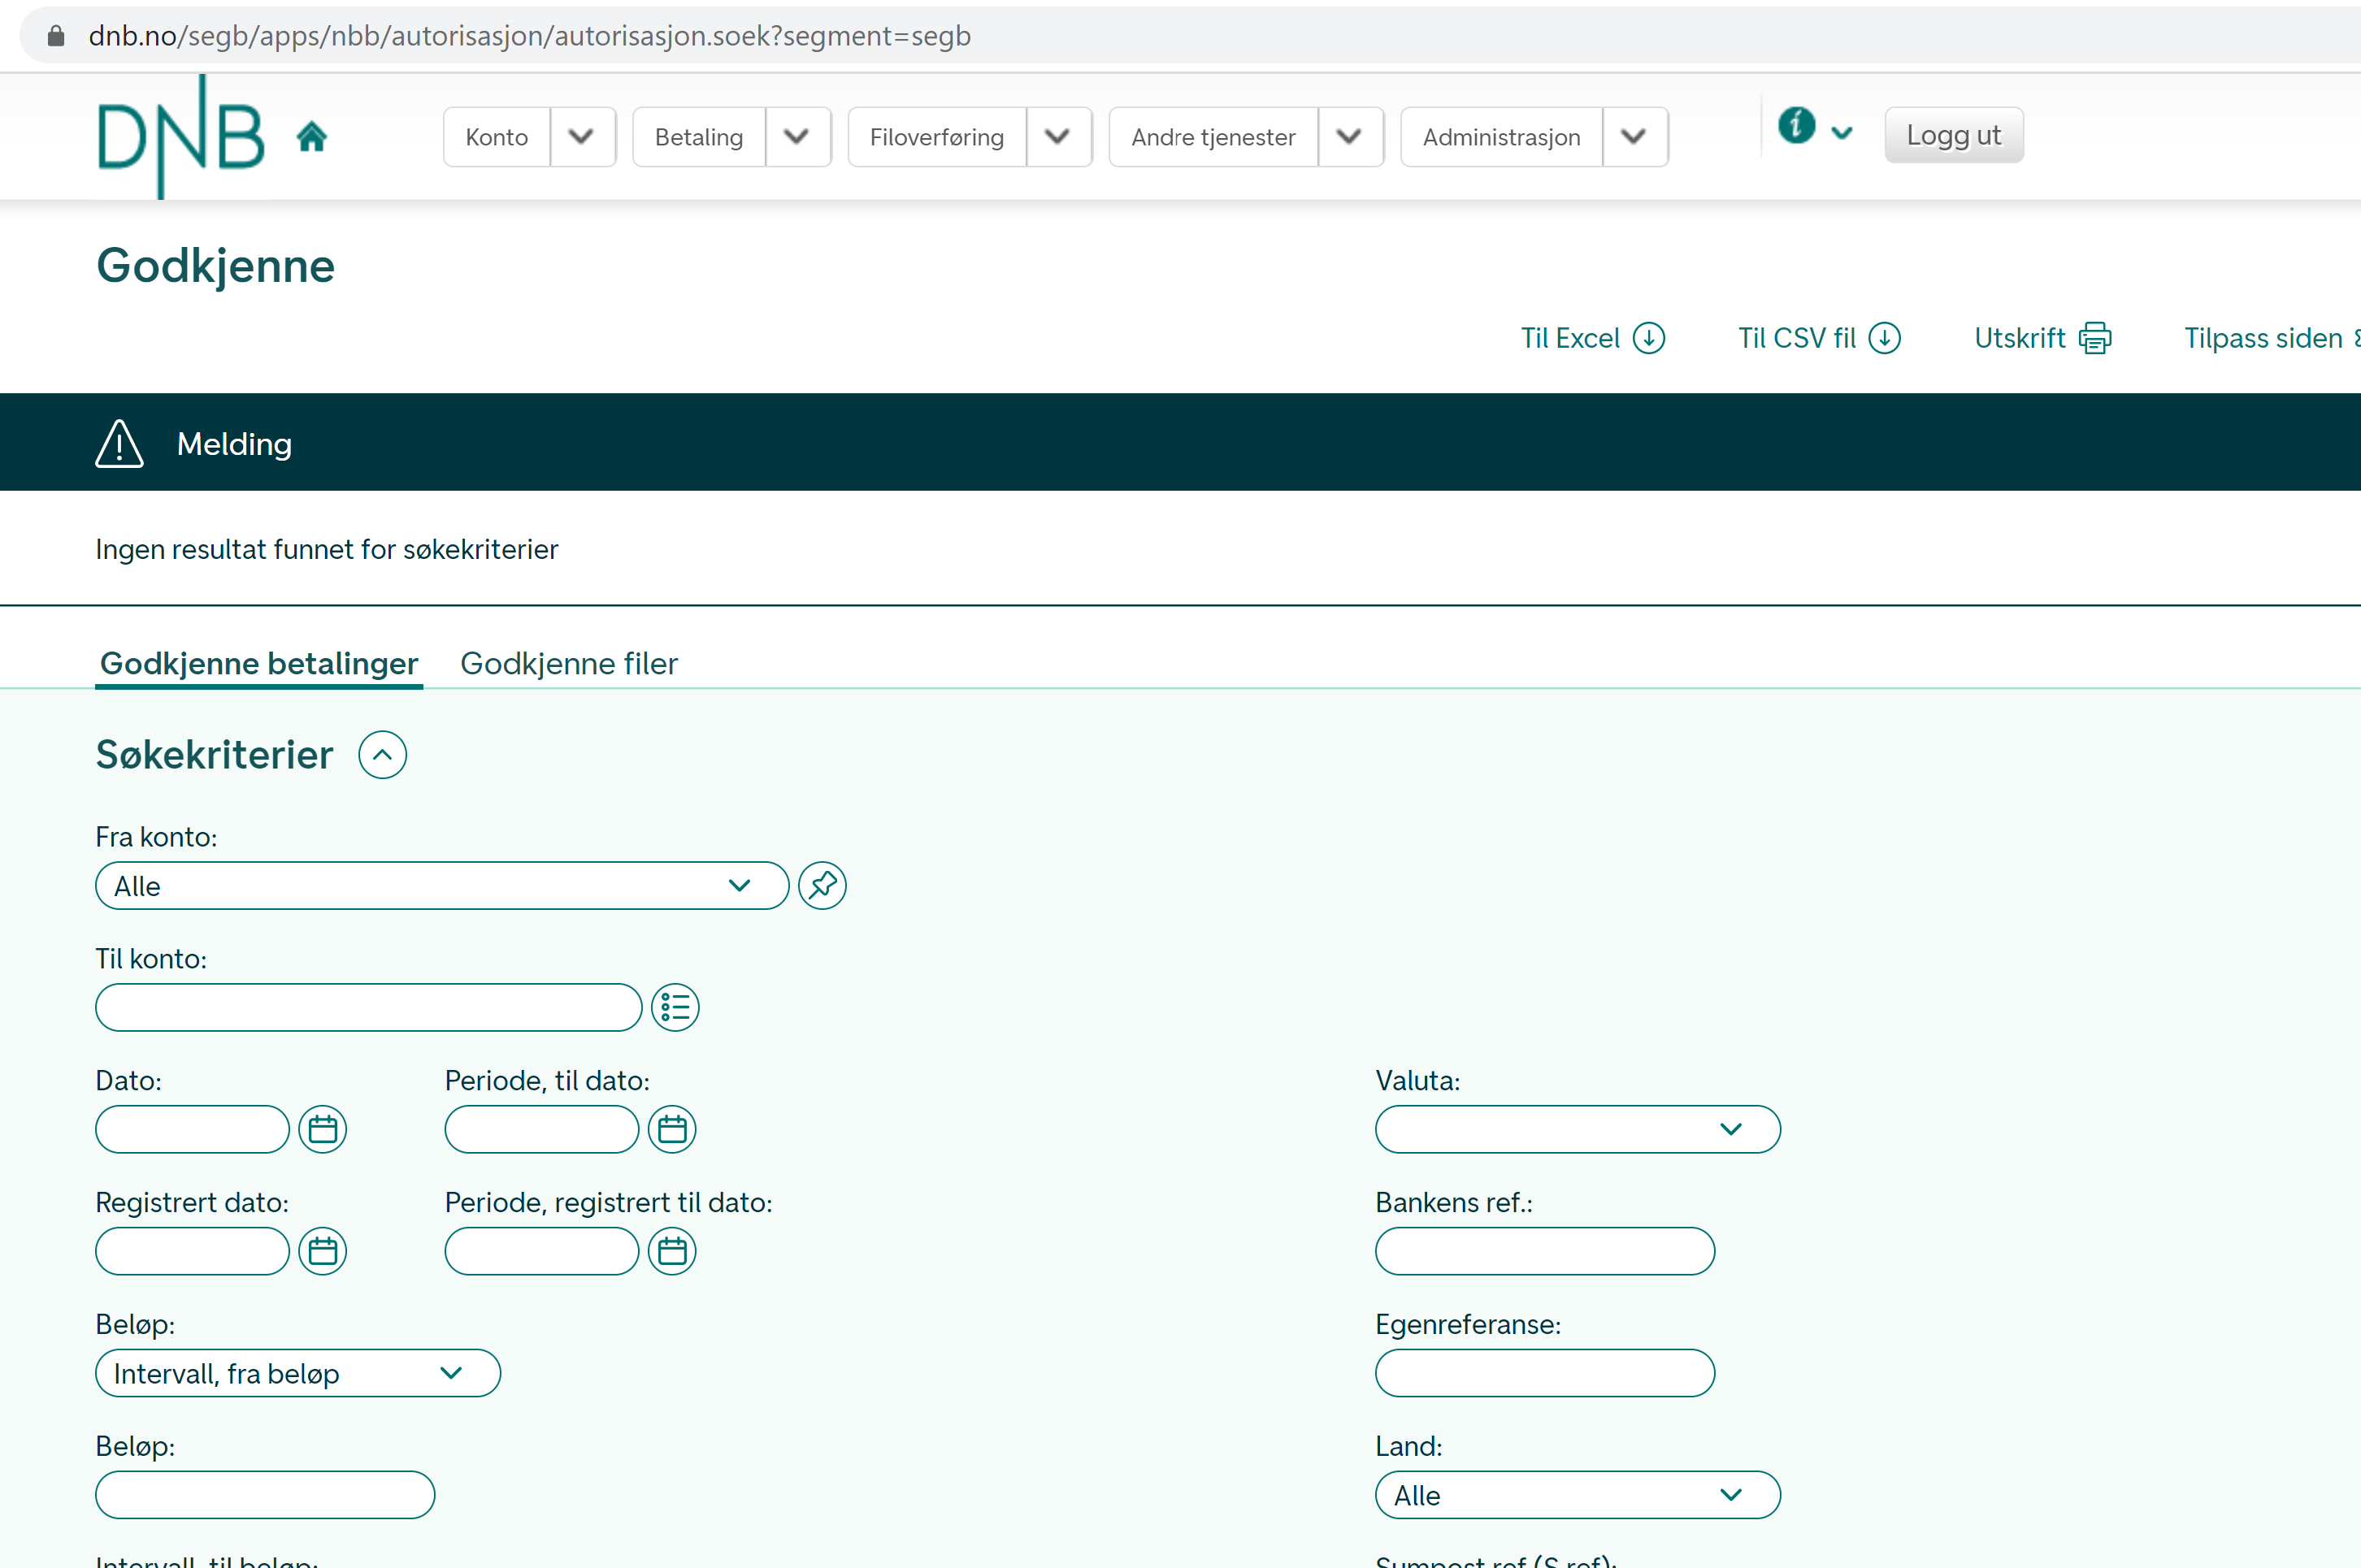2361x1568 pixels.
Task: Open calendar for Registrert dato
Action: (x=322, y=1251)
